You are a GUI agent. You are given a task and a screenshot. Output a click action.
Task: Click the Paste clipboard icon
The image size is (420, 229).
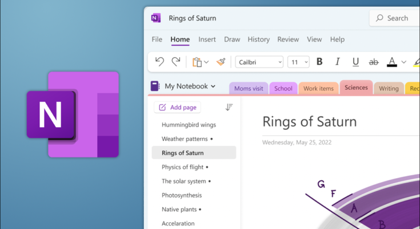[x=197, y=62]
